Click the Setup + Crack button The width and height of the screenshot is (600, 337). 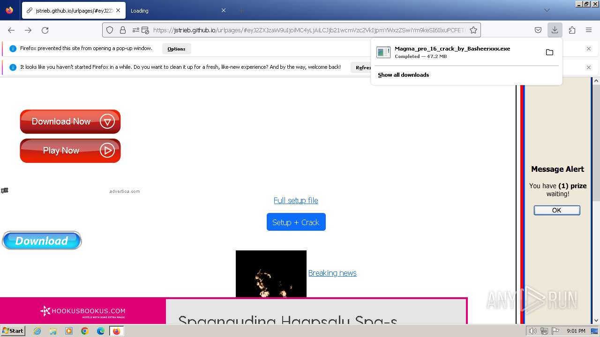point(296,222)
